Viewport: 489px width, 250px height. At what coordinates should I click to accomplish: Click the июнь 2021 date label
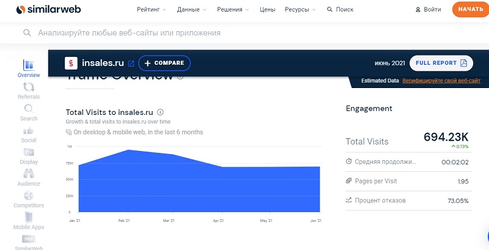coord(389,63)
